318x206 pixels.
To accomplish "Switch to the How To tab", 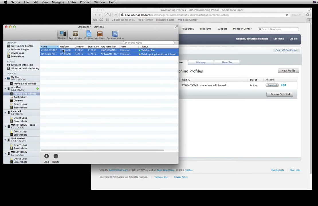I will [x=227, y=62].
